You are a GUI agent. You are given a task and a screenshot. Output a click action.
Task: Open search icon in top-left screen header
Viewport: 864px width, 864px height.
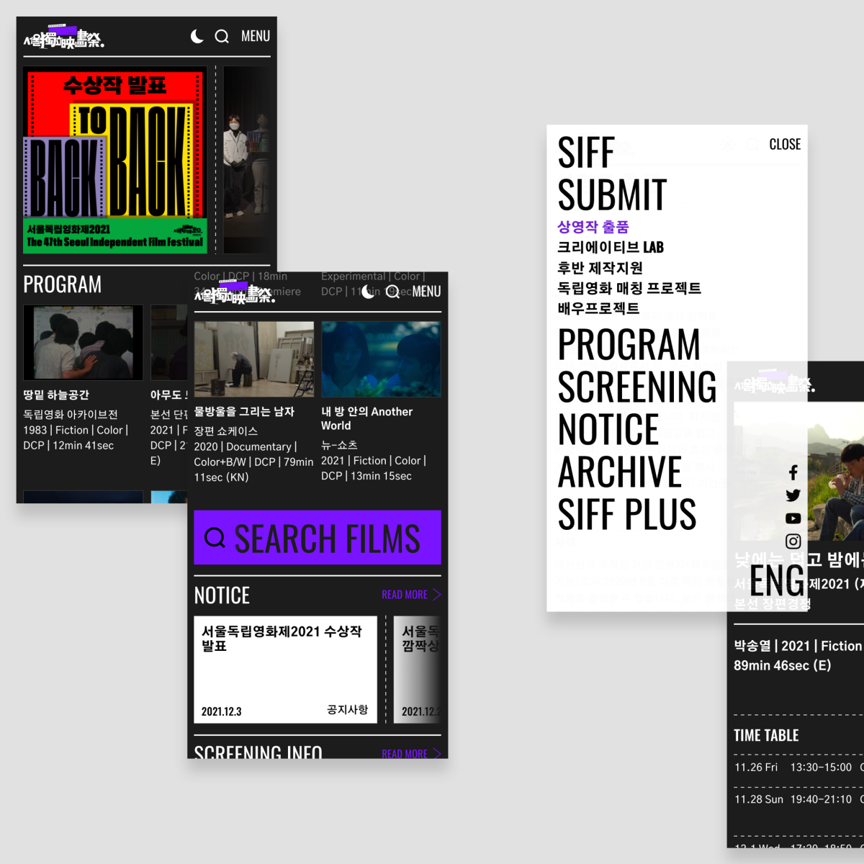tap(222, 36)
